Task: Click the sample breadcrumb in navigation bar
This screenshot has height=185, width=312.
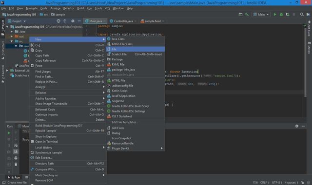Action: click(x=58, y=15)
